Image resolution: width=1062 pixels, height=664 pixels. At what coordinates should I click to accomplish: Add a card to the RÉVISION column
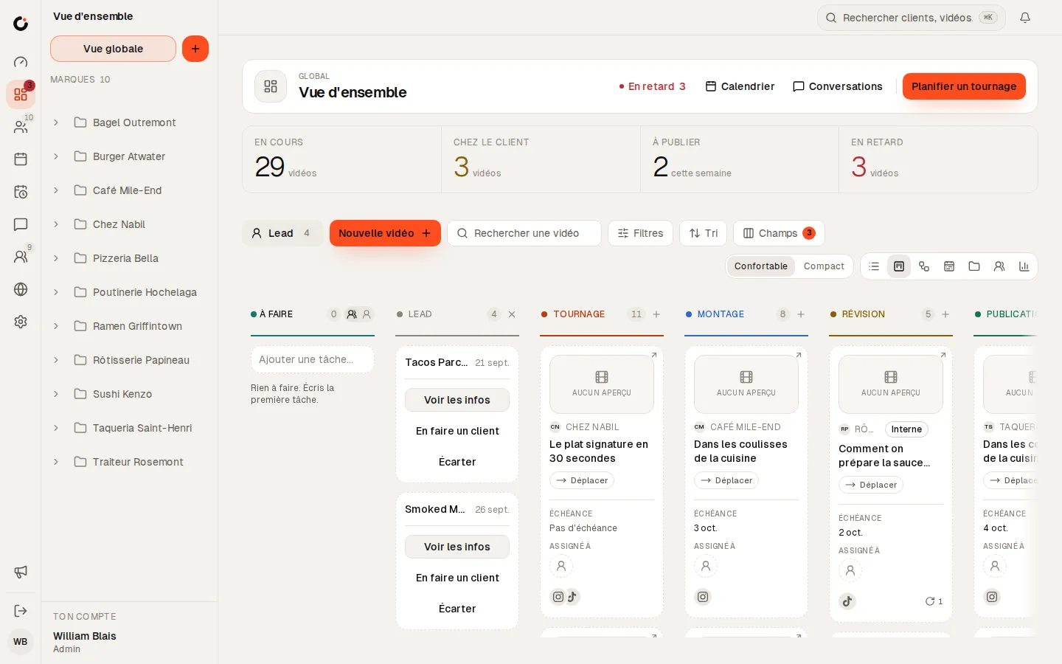pyautogui.click(x=945, y=314)
